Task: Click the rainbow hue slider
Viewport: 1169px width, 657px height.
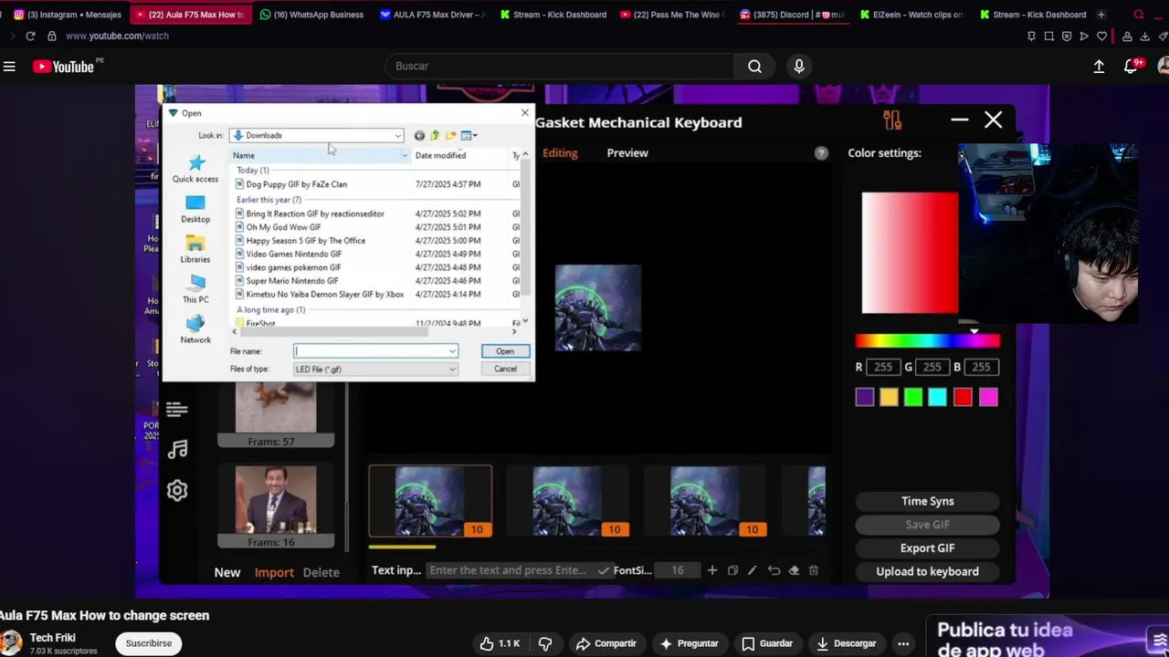Action: tap(928, 341)
